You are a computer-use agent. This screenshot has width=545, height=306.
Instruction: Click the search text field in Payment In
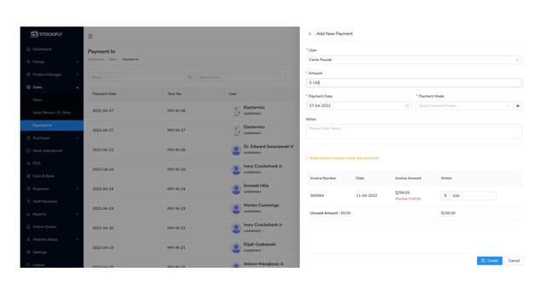pyautogui.click(x=150, y=77)
